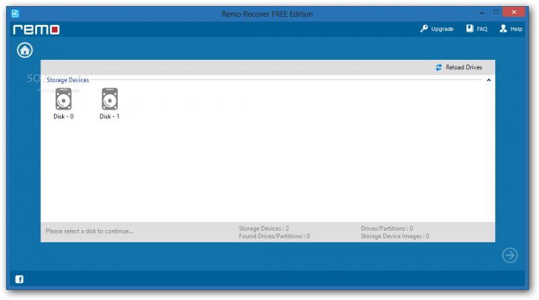
Task: Click the Help person icon
Action: [503, 28]
